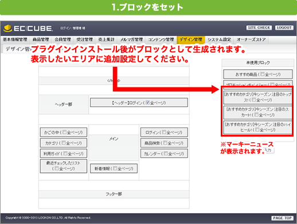
Task: Select the 新着情報 block
Action: pos(114,169)
